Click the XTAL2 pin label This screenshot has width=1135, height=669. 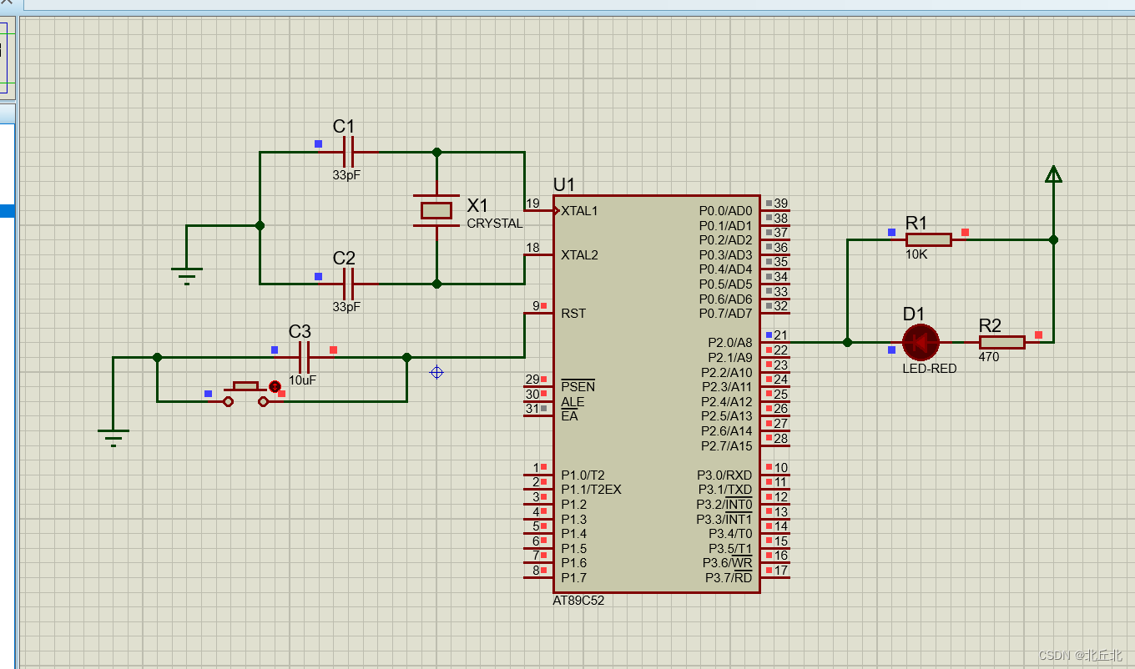tap(579, 254)
